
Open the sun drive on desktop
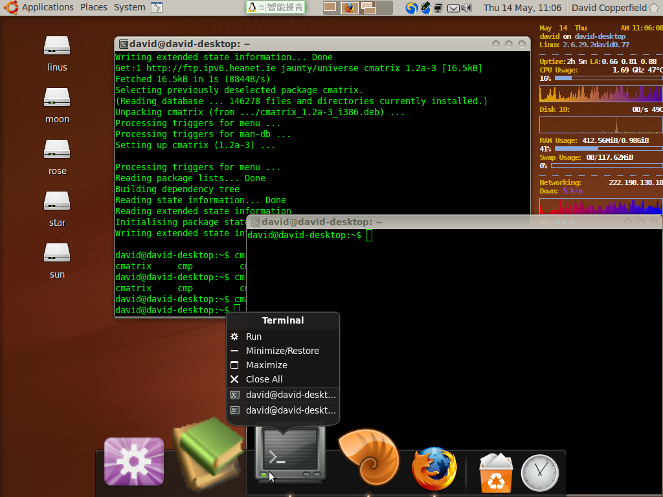57,261
